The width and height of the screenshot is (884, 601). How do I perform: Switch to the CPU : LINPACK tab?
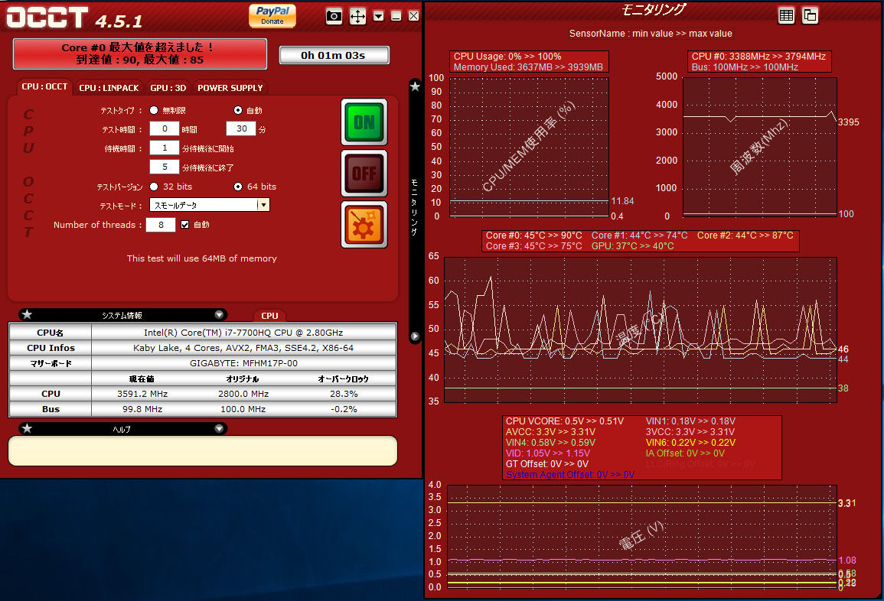click(109, 88)
